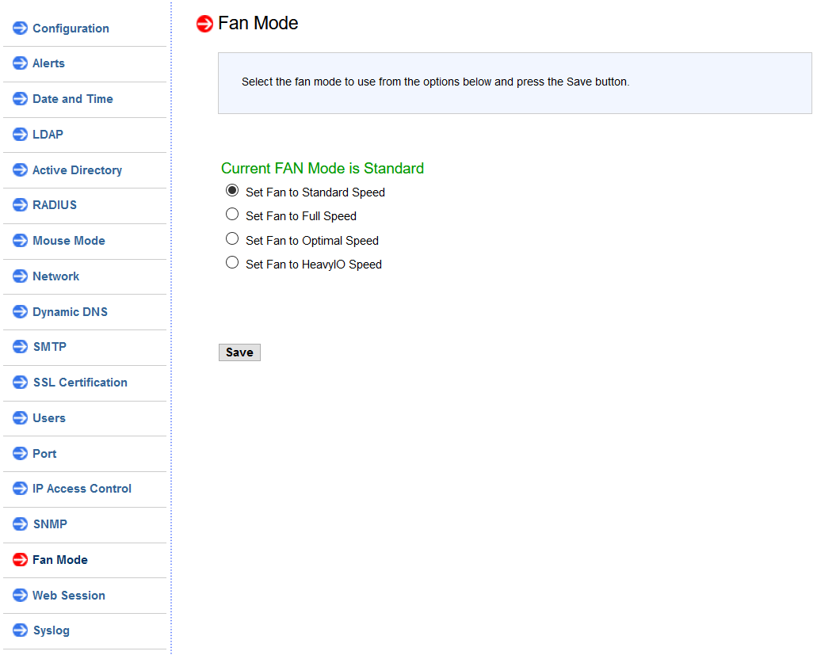Choose Set Fan to HeavyIO Speed option

point(232,263)
